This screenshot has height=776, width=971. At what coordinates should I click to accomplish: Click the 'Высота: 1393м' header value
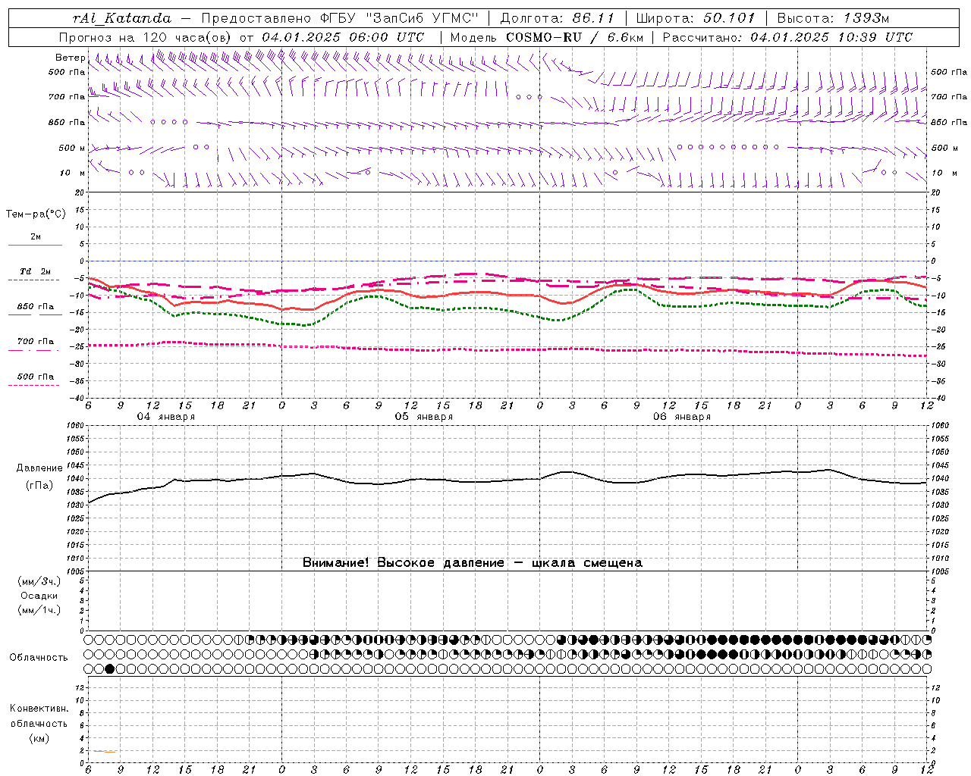point(833,18)
